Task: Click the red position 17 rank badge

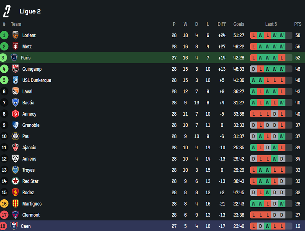Action: point(4,215)
